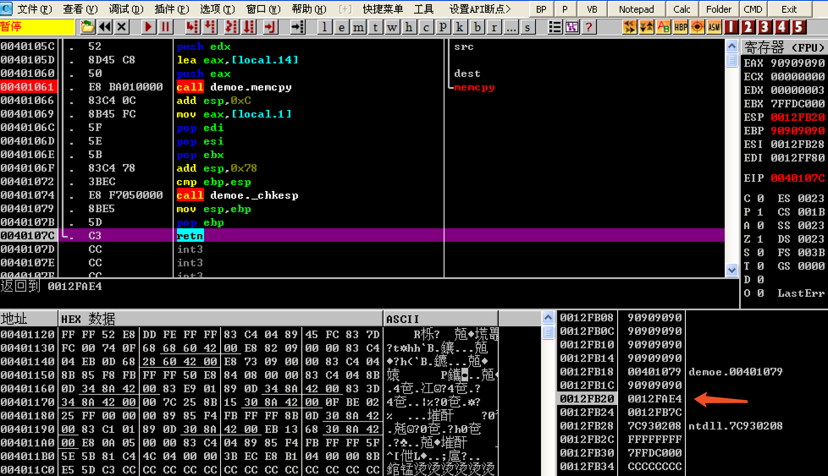Open breakpoints window 'b' button
The height and width of the screenshot is (476, 828).
[x=477, y=27]
